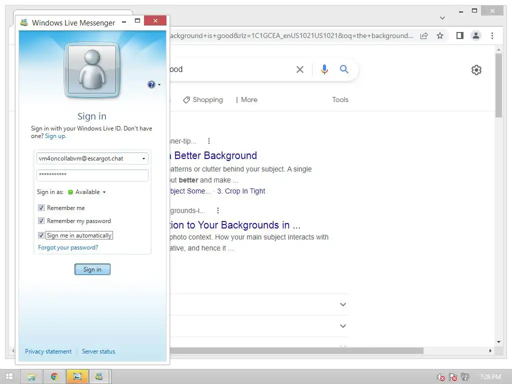The image size is (512, 384).
Task: Open Google quick settings gear
Action: [x=476, y=70]
